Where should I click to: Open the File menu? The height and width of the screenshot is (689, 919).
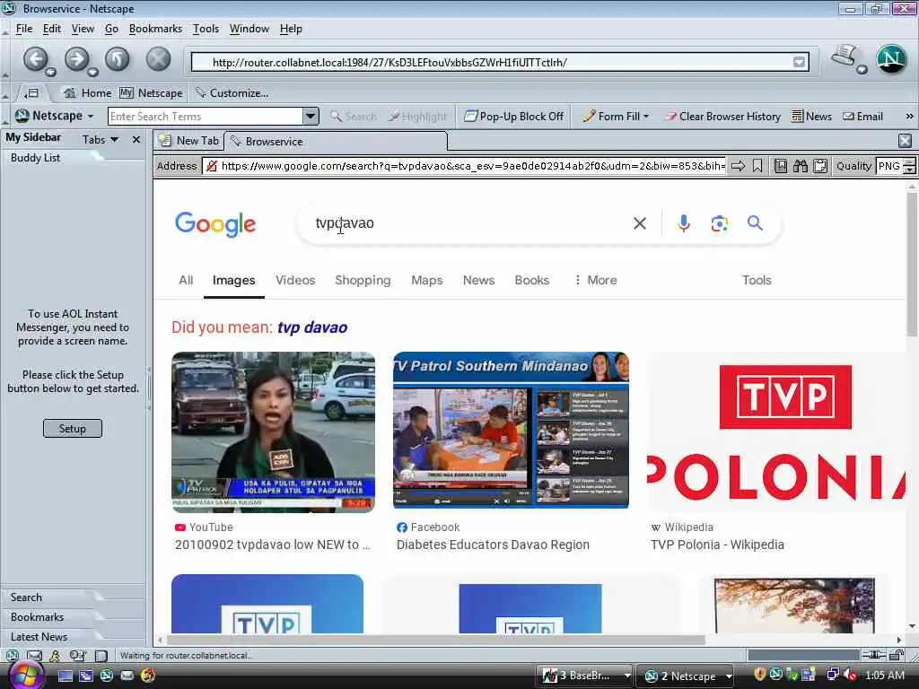point(24,29)
